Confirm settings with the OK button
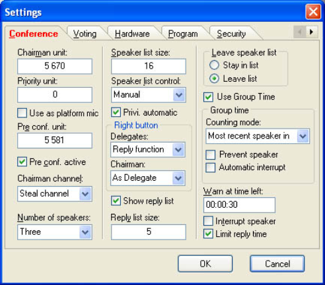Viewport: 325px width, 285px height. 205,263
